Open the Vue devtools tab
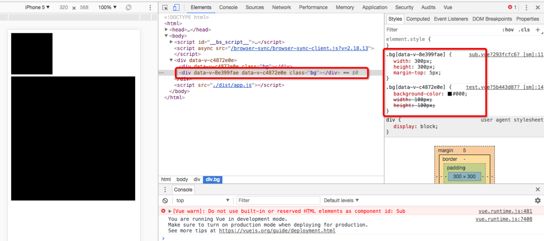The height and width of the screenshot is (241, 544). pos(448,7)
